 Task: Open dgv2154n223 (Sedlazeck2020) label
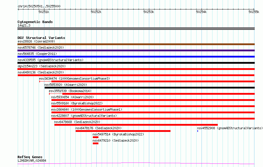(42, 66)
